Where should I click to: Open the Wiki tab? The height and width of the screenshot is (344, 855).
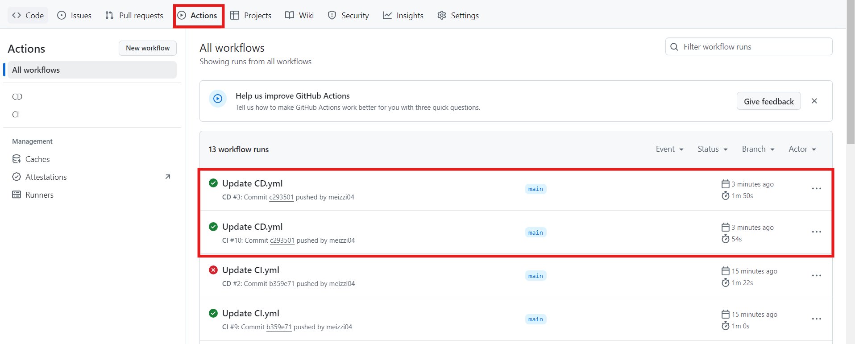(300, 15)
